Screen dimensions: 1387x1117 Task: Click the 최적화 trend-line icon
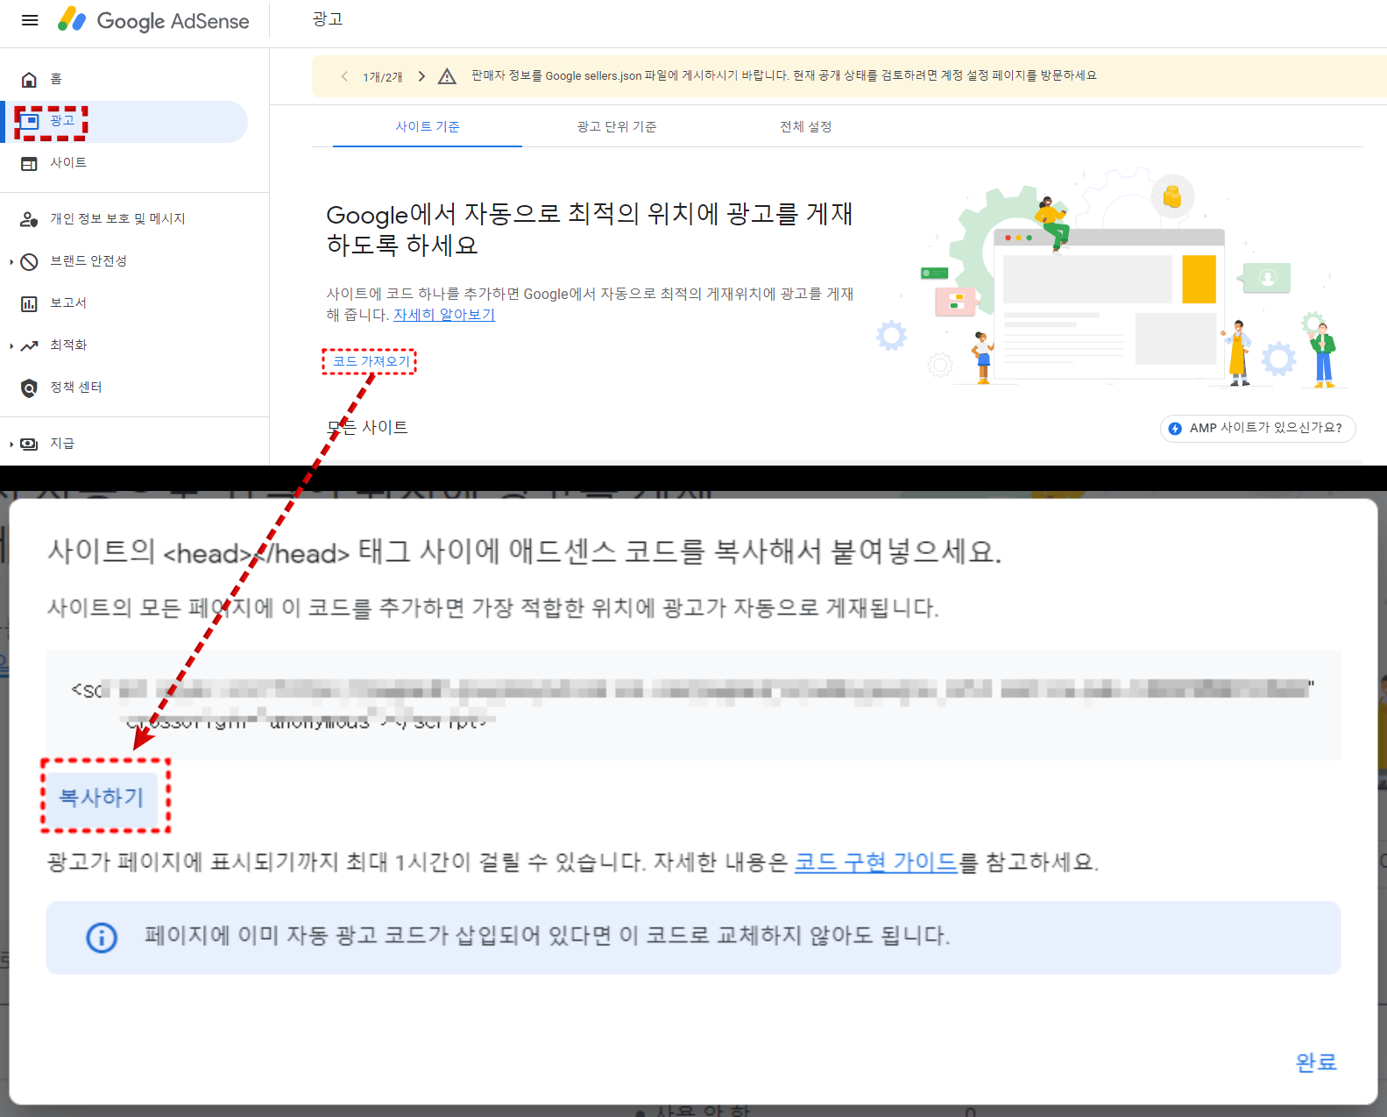tap(29, 345)
